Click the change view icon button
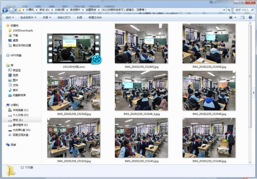257x179 pixels. (231, 17)
